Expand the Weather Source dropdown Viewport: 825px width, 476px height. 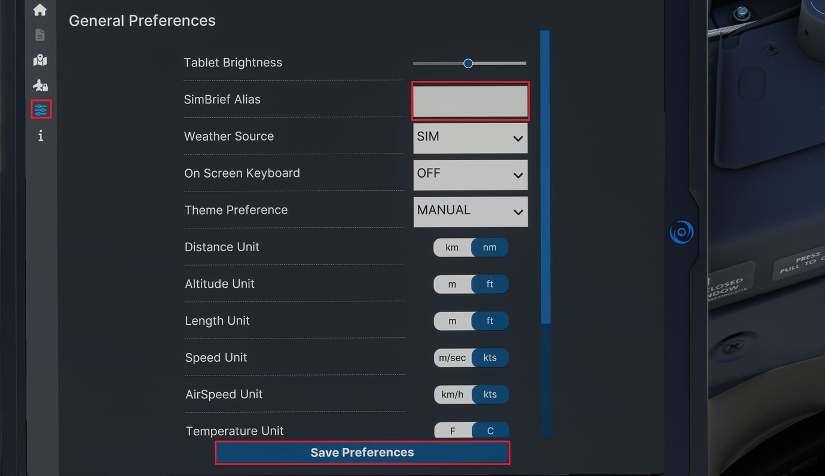coord(470,138)
